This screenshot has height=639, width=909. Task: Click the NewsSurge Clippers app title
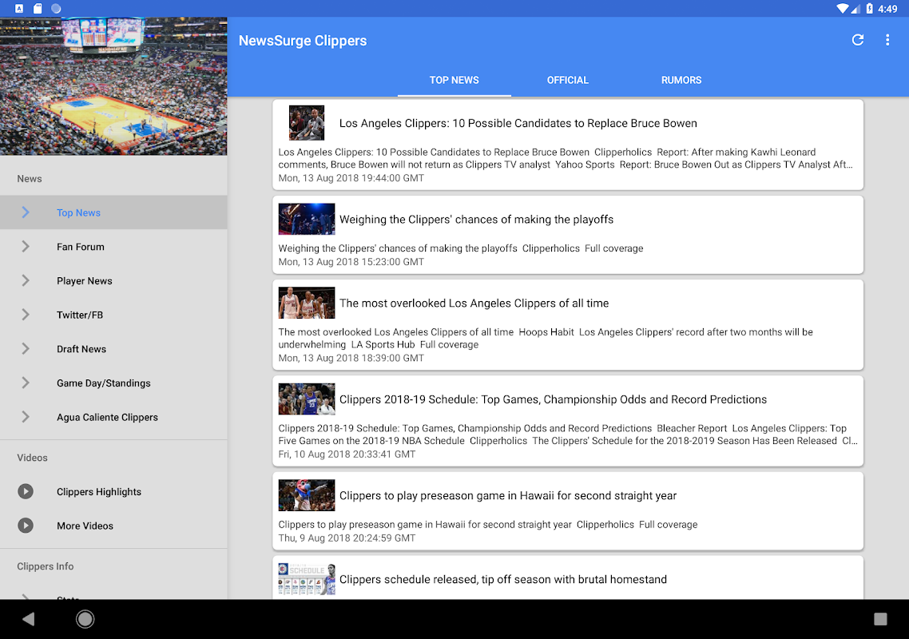tap(303, 41)
